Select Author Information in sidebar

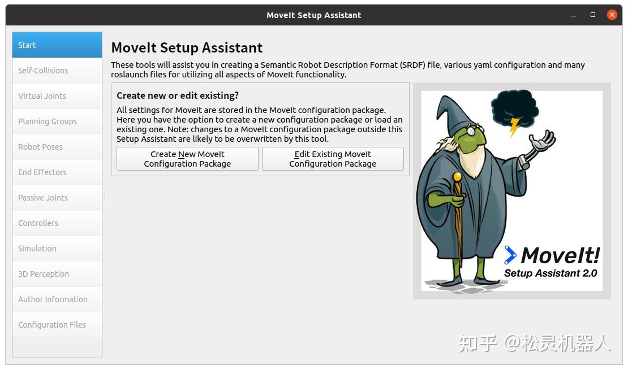(x=57, y=299)
